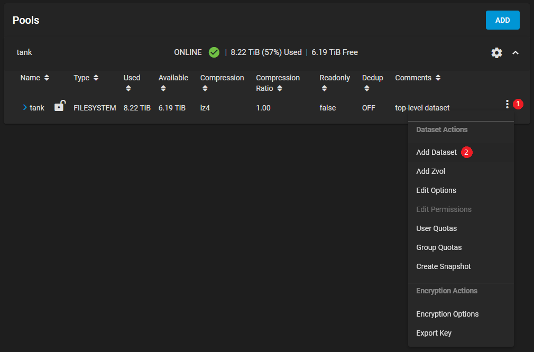Sort by Used column sort icon
Screen dimensions: 534x352
(x=128, y=88)
